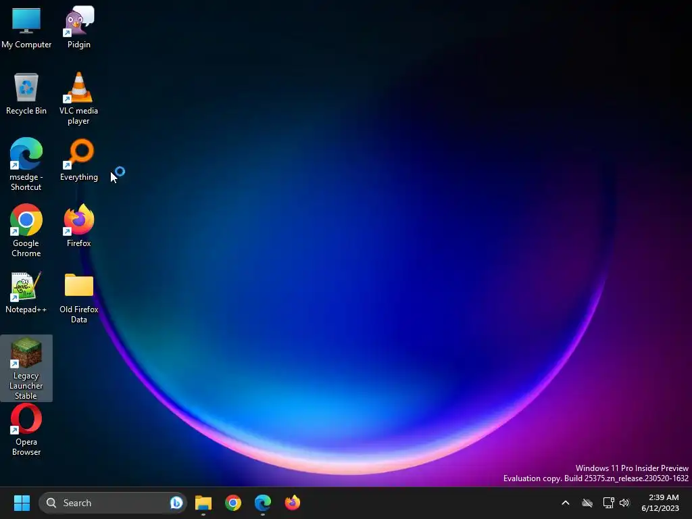The height and width of the screenshot is (519, 692).
Task: Select the VLC media player shortcut
Action: coord(78,99)
